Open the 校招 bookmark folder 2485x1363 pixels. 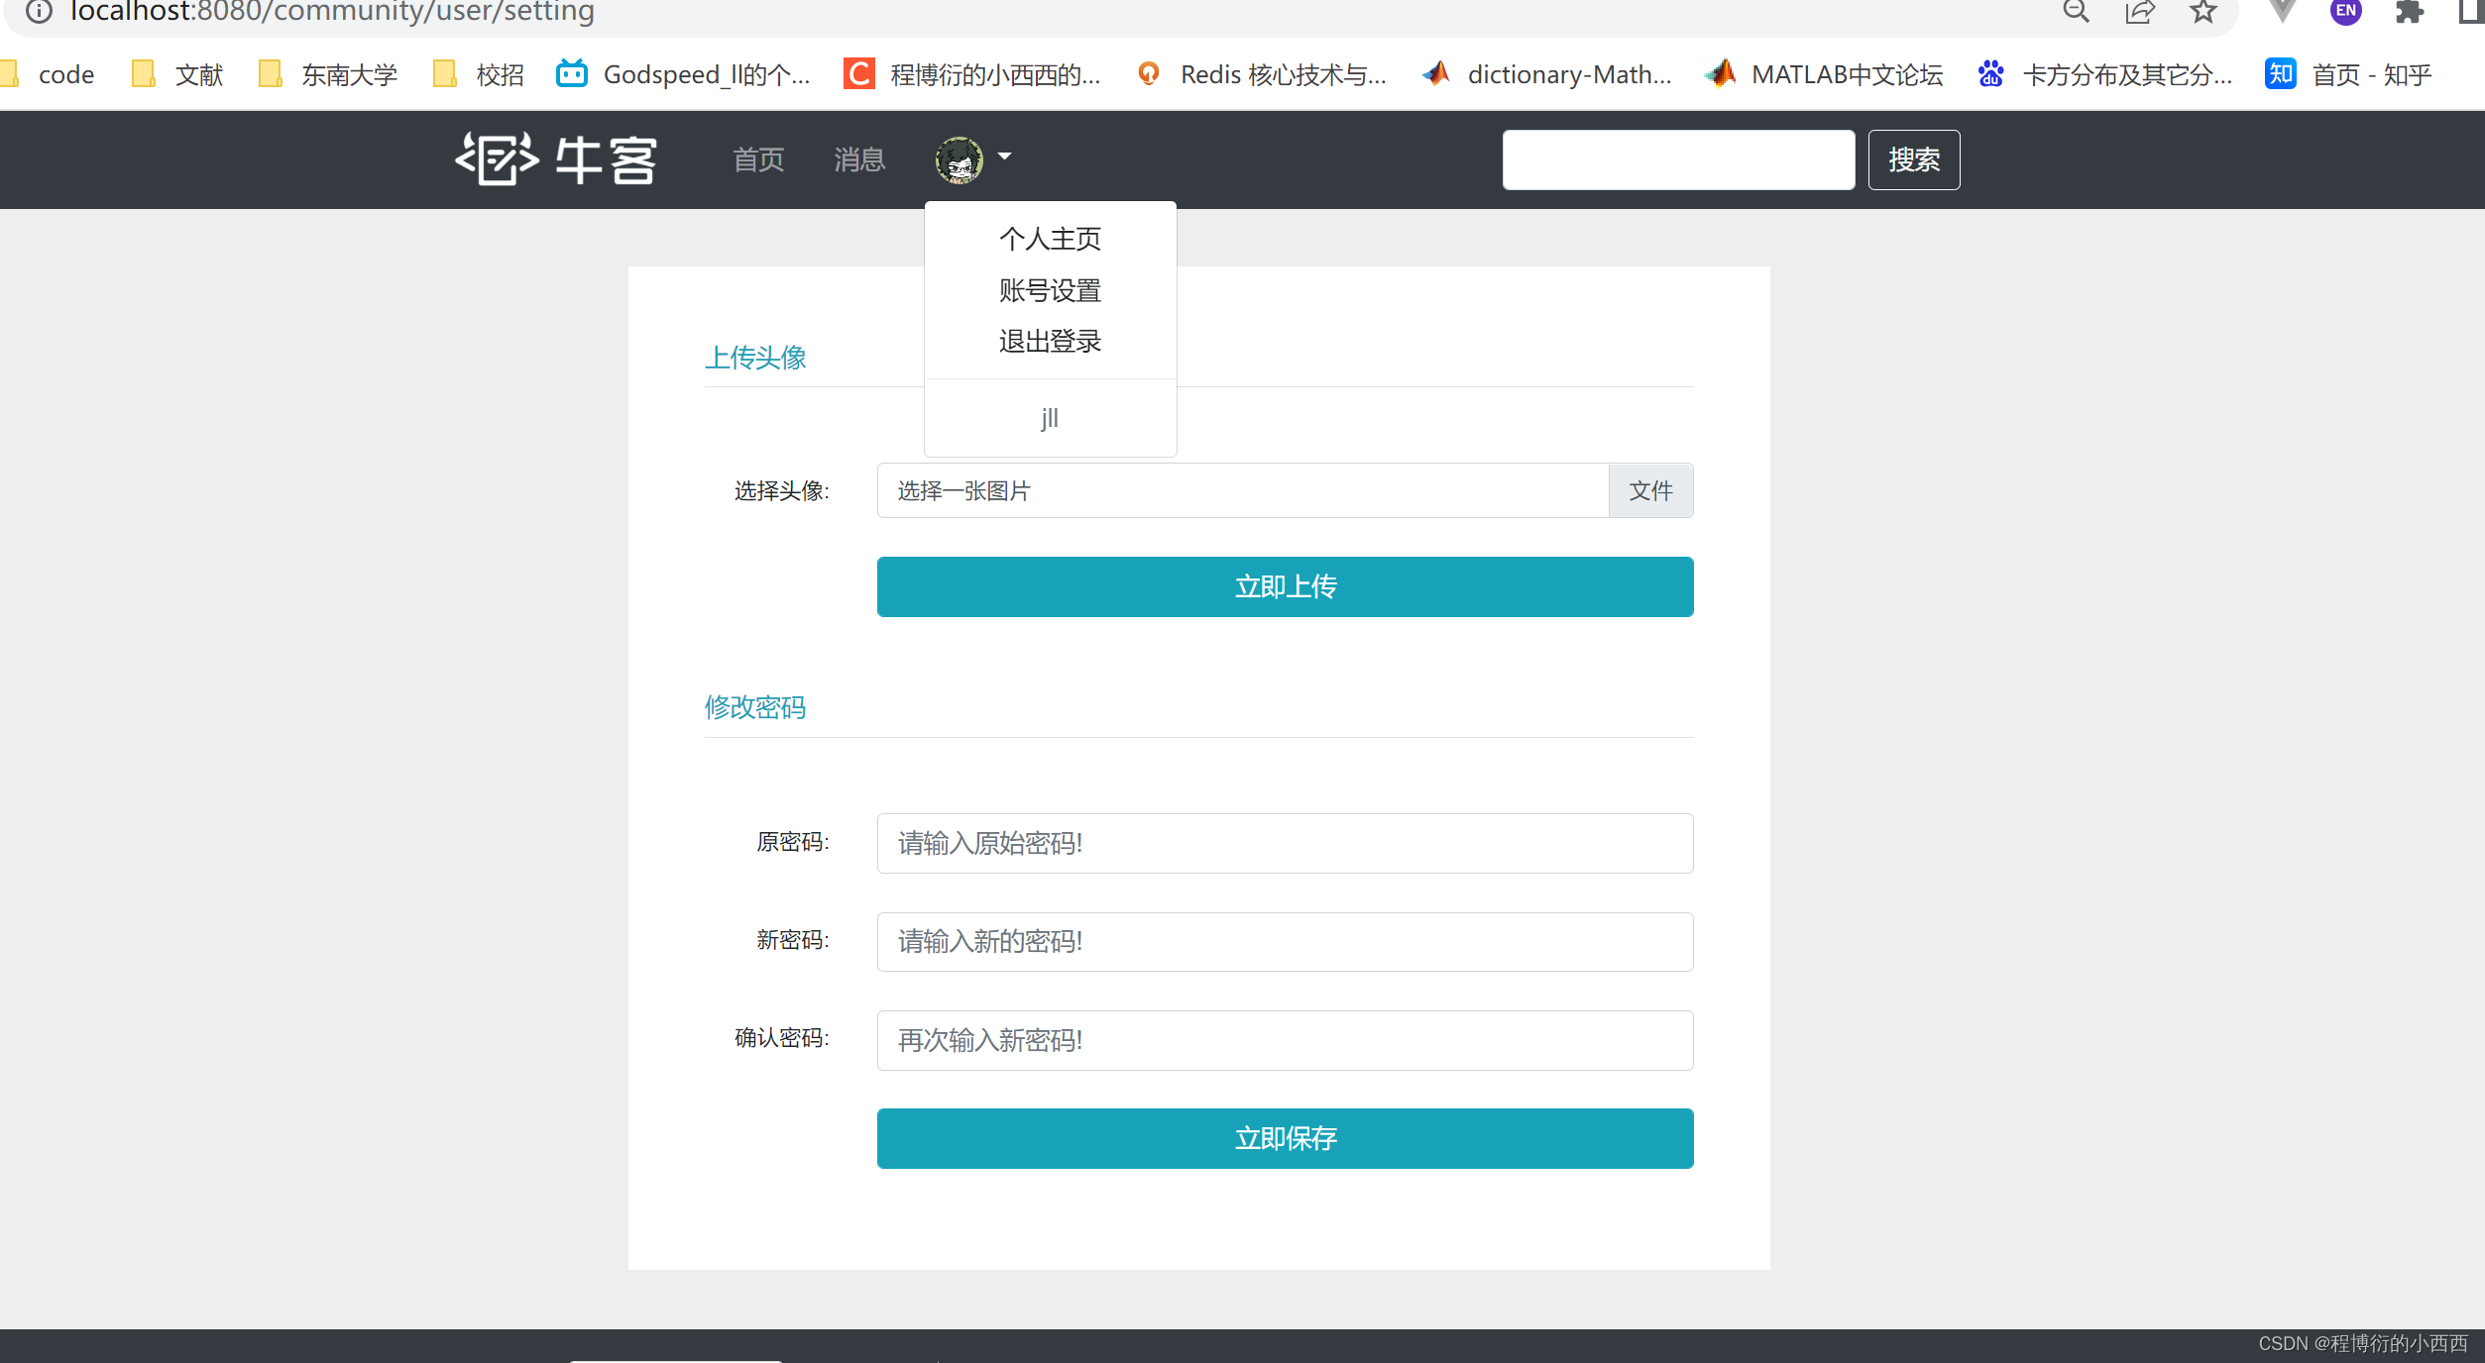click(480, 74)
